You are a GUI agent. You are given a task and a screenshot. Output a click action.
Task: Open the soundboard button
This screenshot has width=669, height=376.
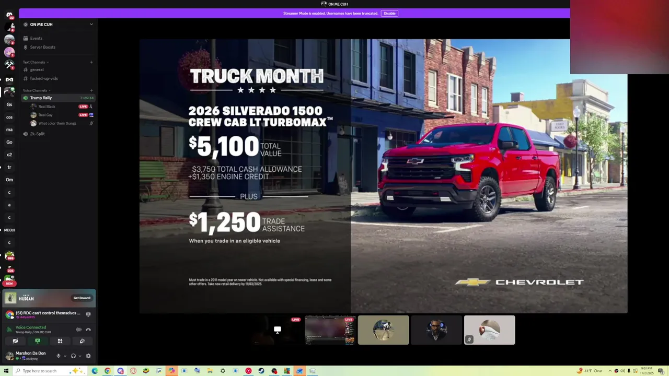(x=82, y=341)
